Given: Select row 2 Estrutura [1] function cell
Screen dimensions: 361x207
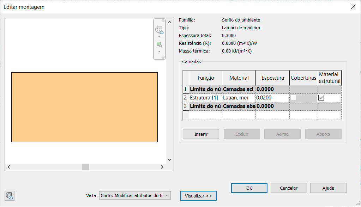Looking at the screenshot, I should tap(205, 98).
